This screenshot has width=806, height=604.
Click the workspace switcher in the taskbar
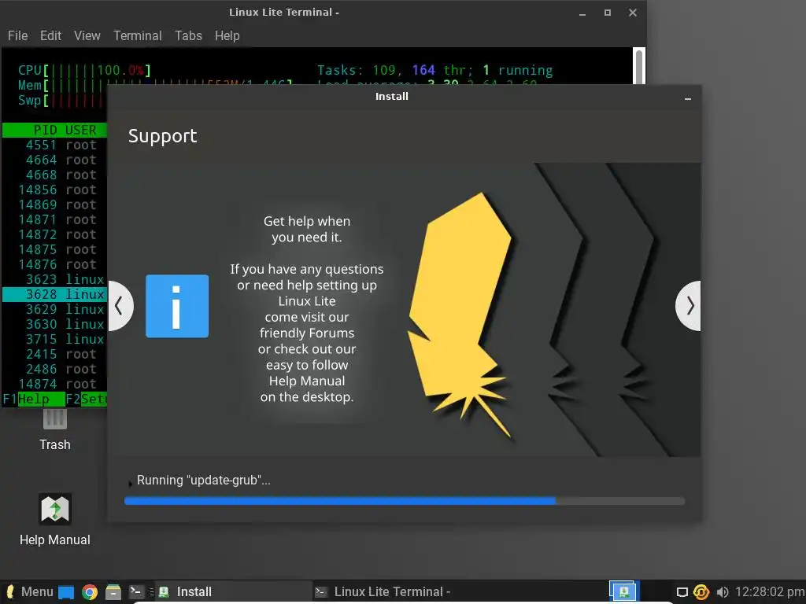(x=623, y=591)
